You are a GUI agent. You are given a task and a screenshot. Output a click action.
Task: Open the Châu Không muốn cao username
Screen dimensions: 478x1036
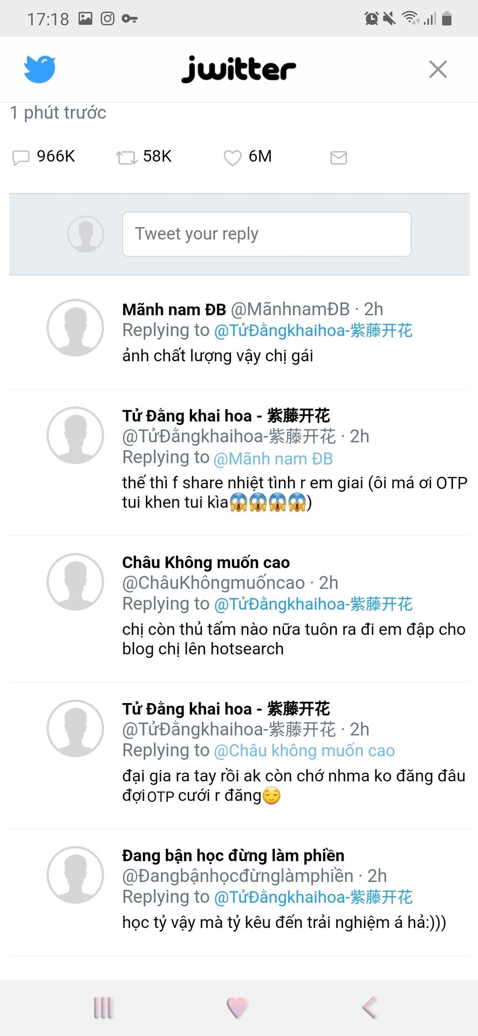click(214, 583)
